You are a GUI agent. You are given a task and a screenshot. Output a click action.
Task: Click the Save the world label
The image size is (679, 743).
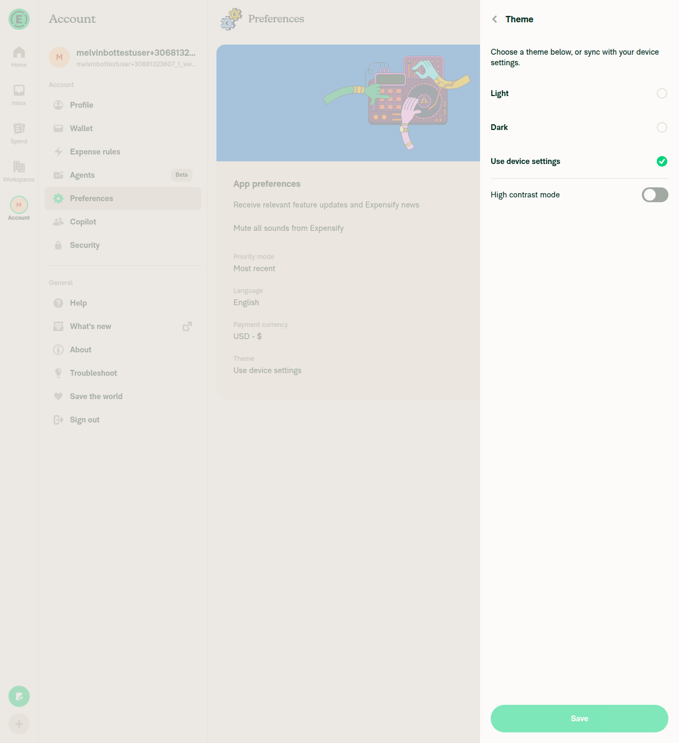point(96,396)
